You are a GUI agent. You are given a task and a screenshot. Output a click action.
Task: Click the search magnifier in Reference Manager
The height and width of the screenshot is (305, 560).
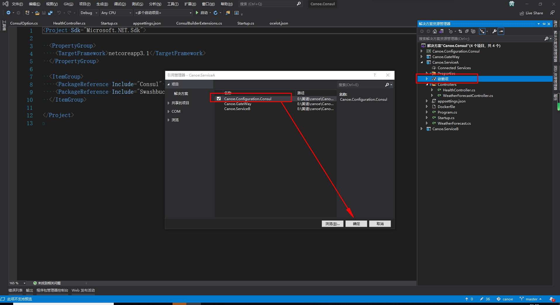[x=387, y=85]
